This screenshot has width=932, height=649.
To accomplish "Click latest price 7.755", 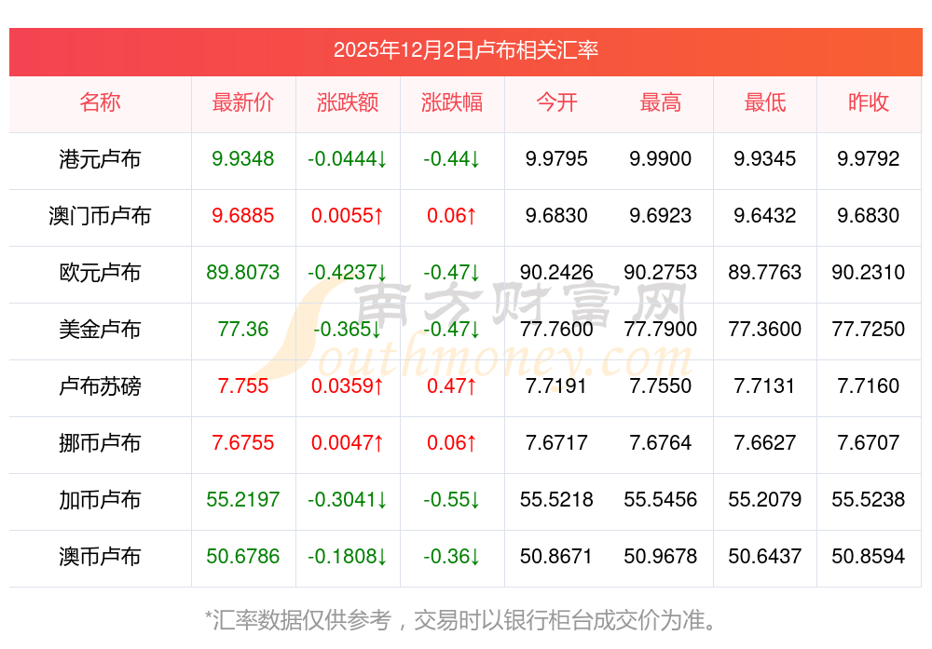I will 243,386.
